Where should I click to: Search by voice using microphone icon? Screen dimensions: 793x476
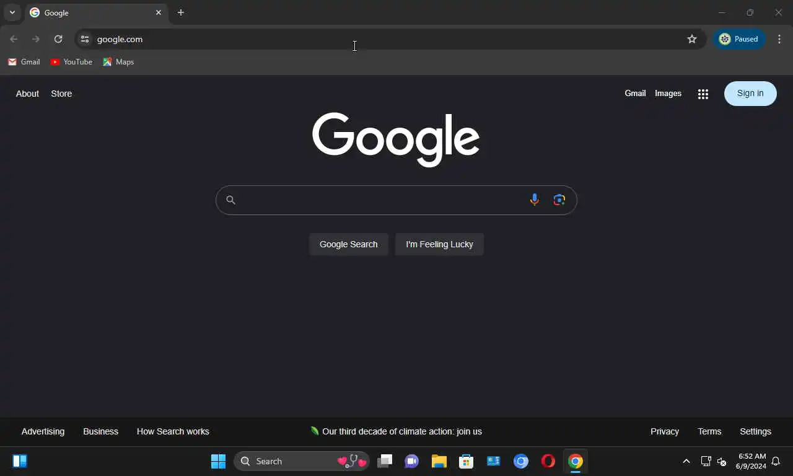(534, 200)
